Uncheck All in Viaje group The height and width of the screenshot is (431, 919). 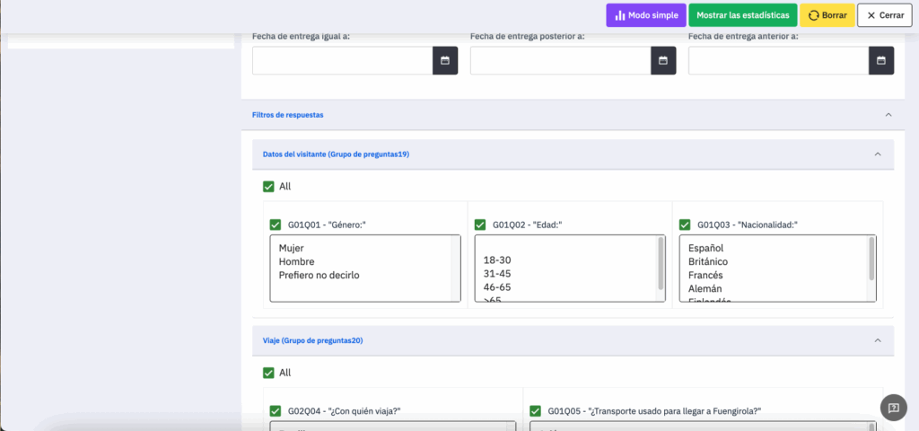coord(268,373)
